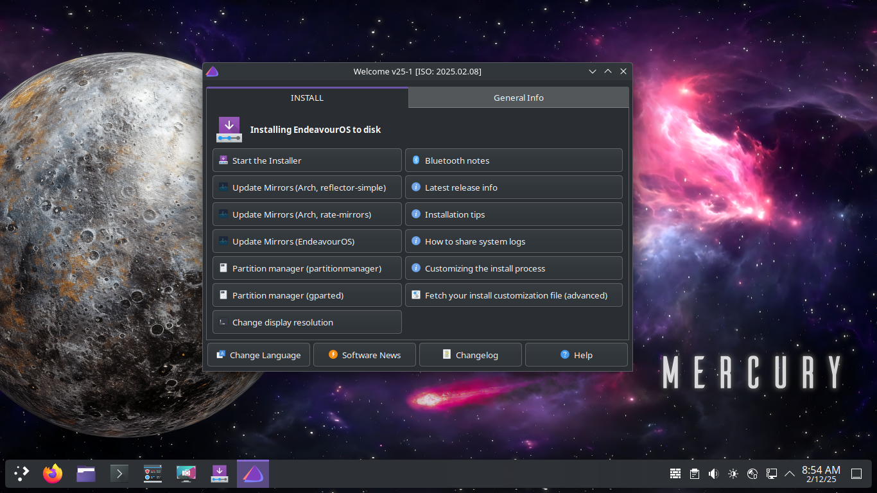Expand hidden system tray icons arrow
Screen dimensions: 877x493
[790, 474]
